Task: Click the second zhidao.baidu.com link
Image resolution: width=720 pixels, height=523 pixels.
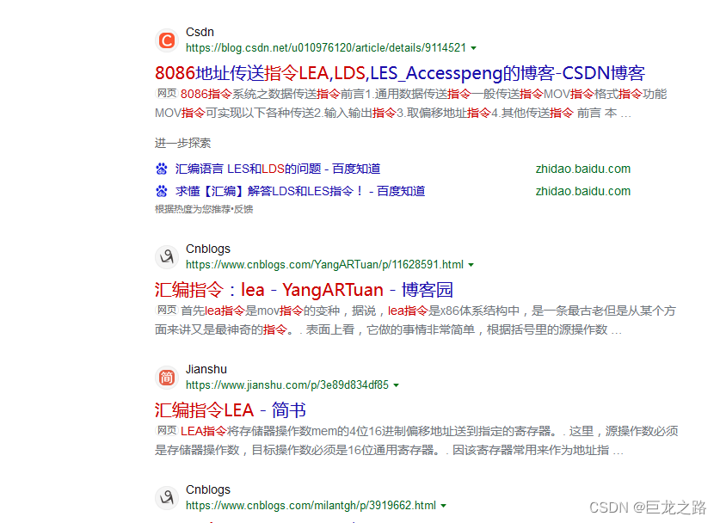Action: 582,190
